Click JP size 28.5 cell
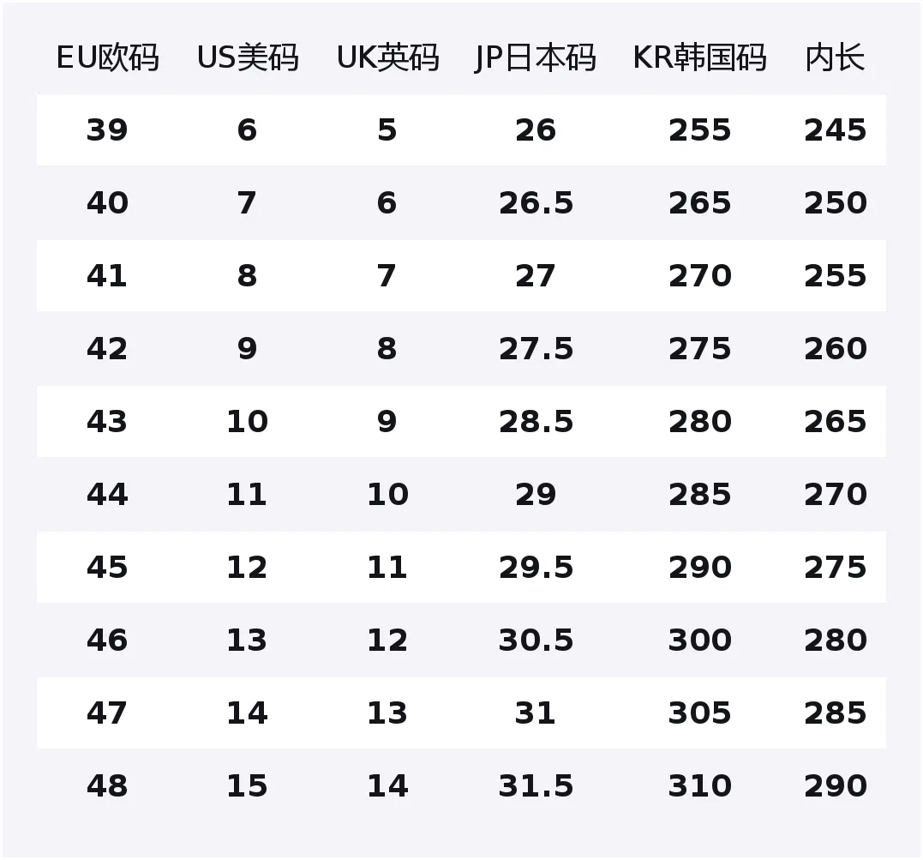 tap(536, 422)
